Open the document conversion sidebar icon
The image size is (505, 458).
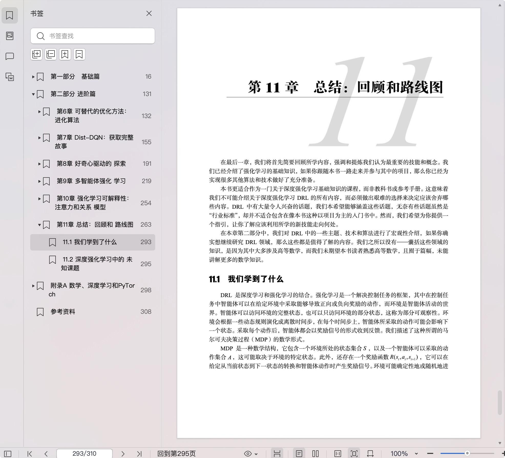click(9, 77)
